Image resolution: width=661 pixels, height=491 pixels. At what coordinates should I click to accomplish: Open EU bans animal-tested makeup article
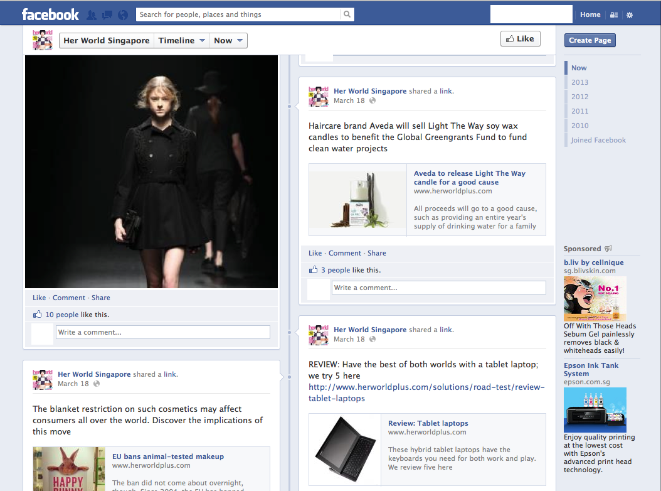[168, 456]
